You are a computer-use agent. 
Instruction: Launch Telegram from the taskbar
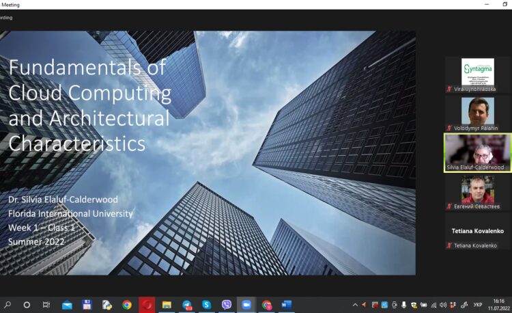[x=186, y=305]
